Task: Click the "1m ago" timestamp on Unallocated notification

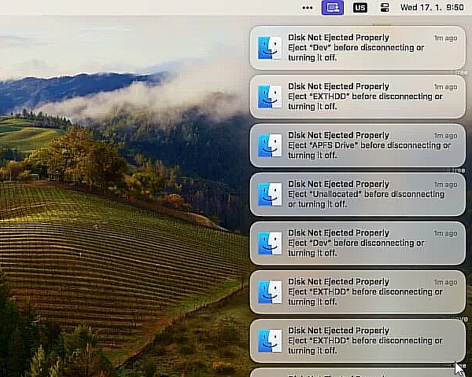Action: point(444,185)
